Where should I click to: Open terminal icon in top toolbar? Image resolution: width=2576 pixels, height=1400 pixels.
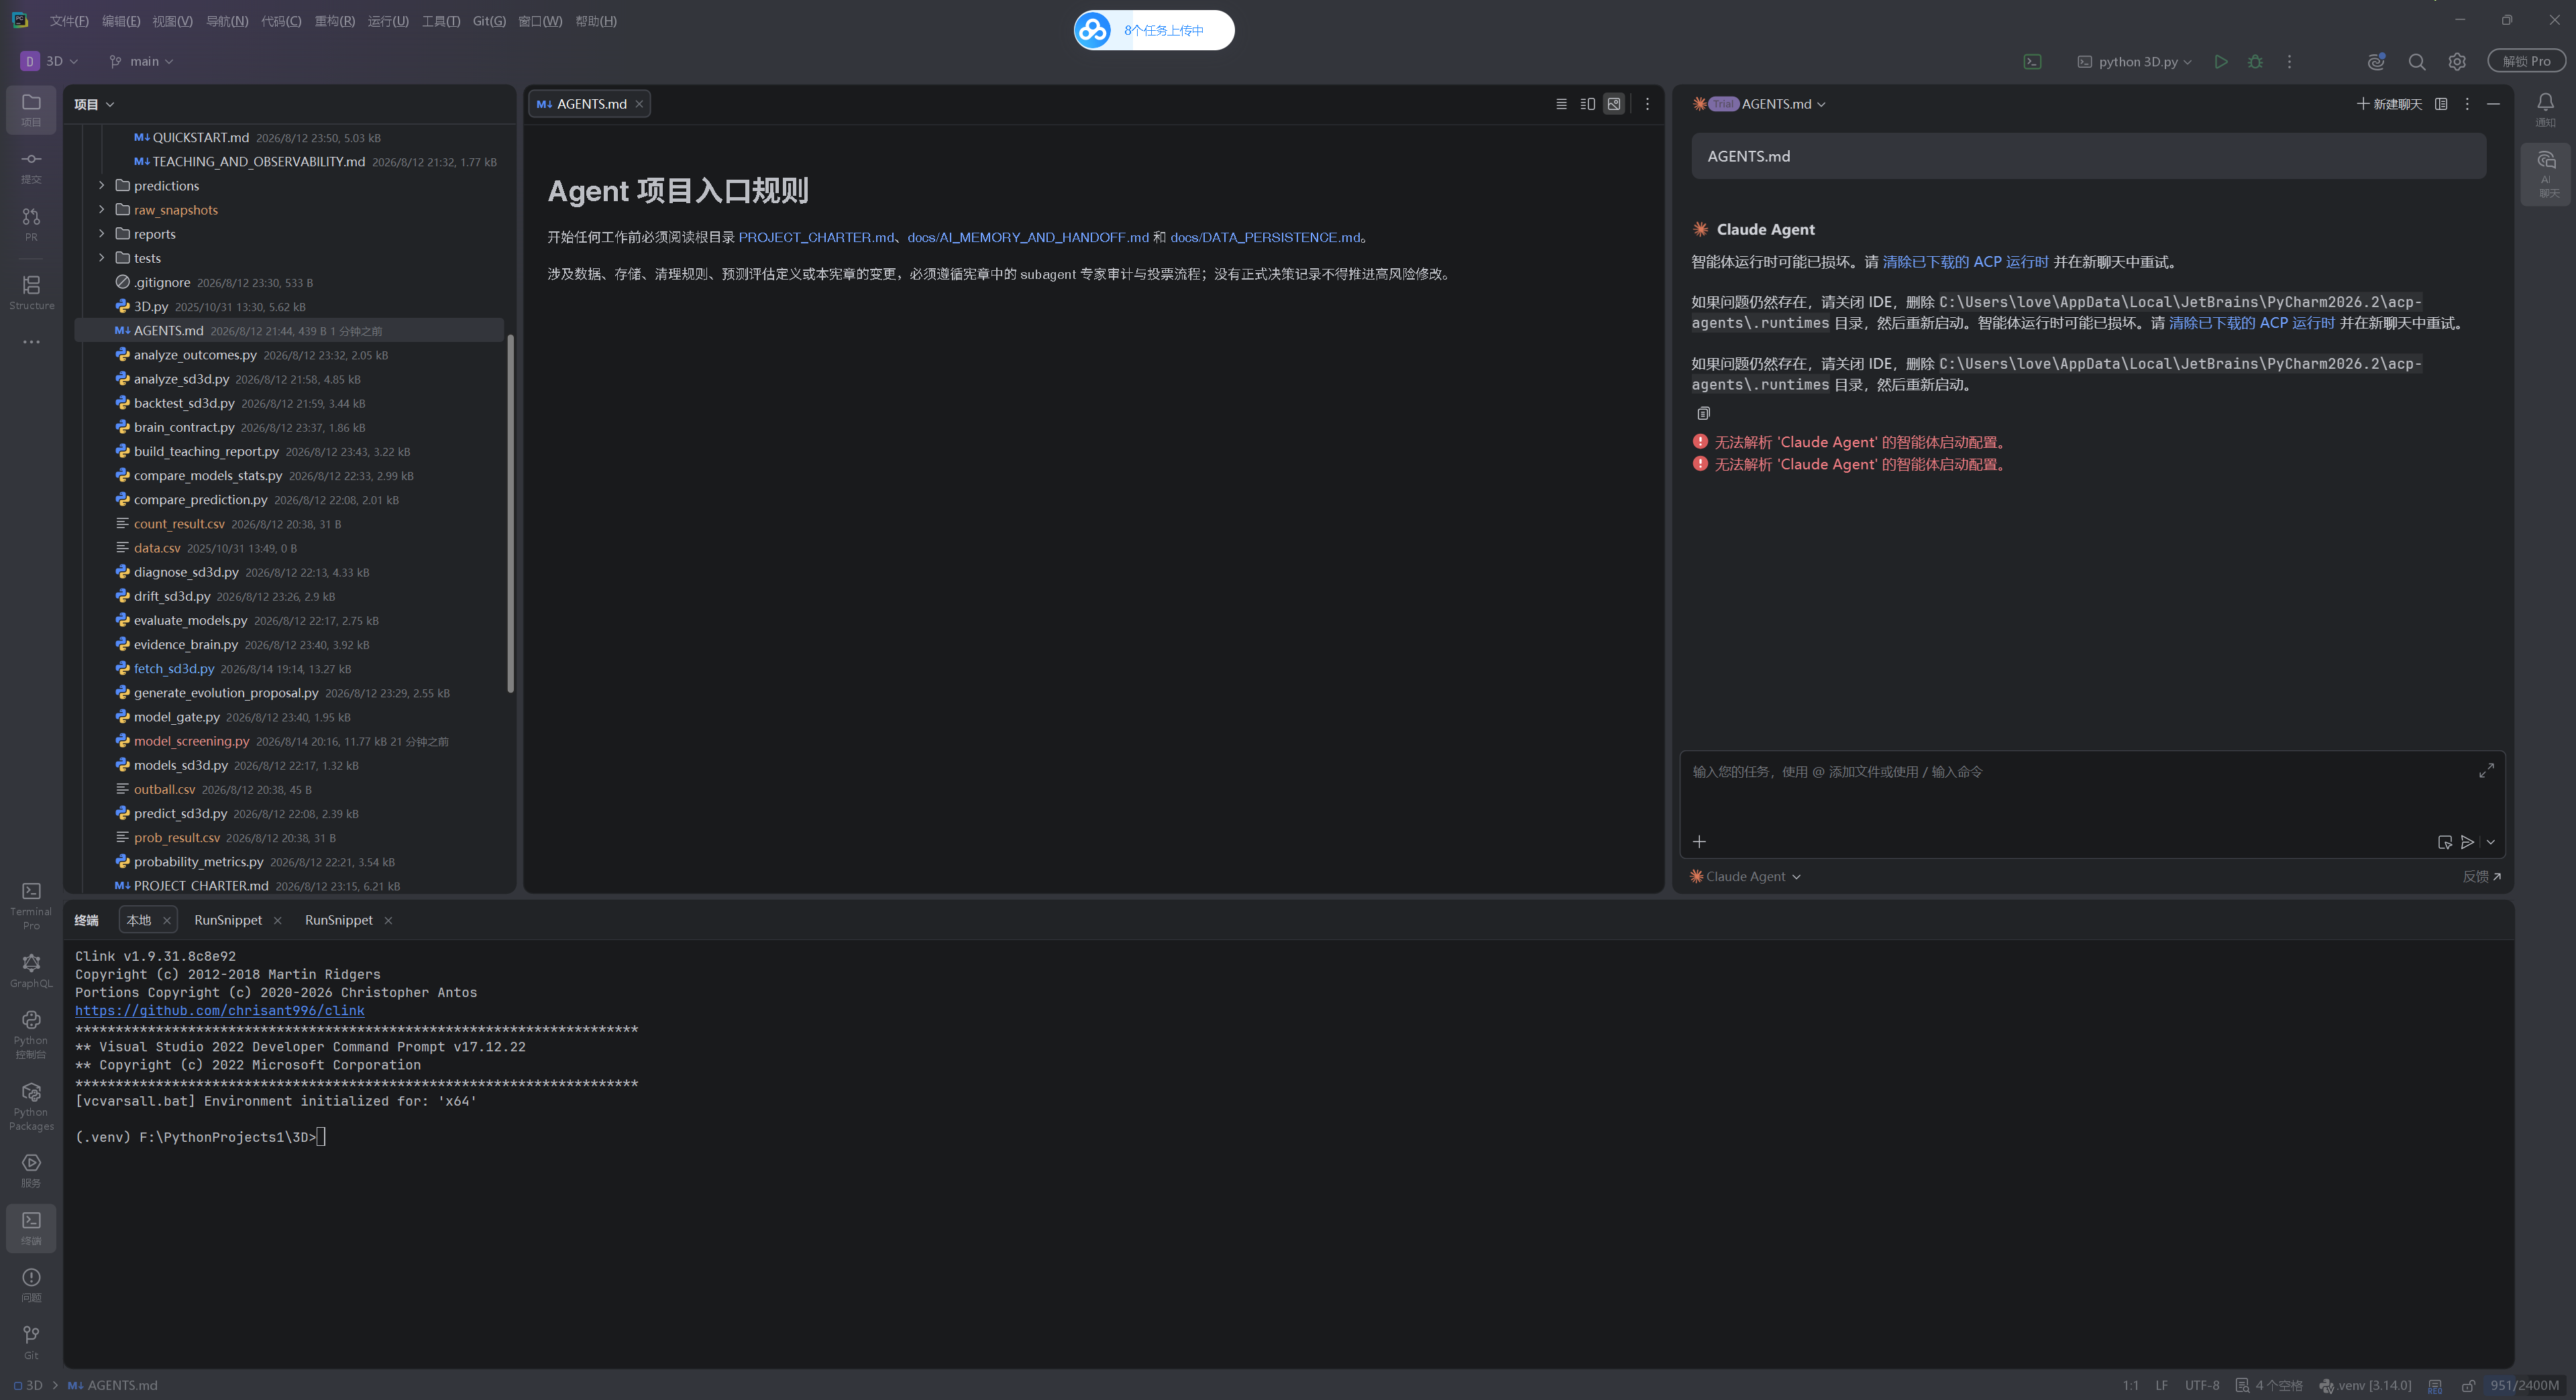[2033, 61]
